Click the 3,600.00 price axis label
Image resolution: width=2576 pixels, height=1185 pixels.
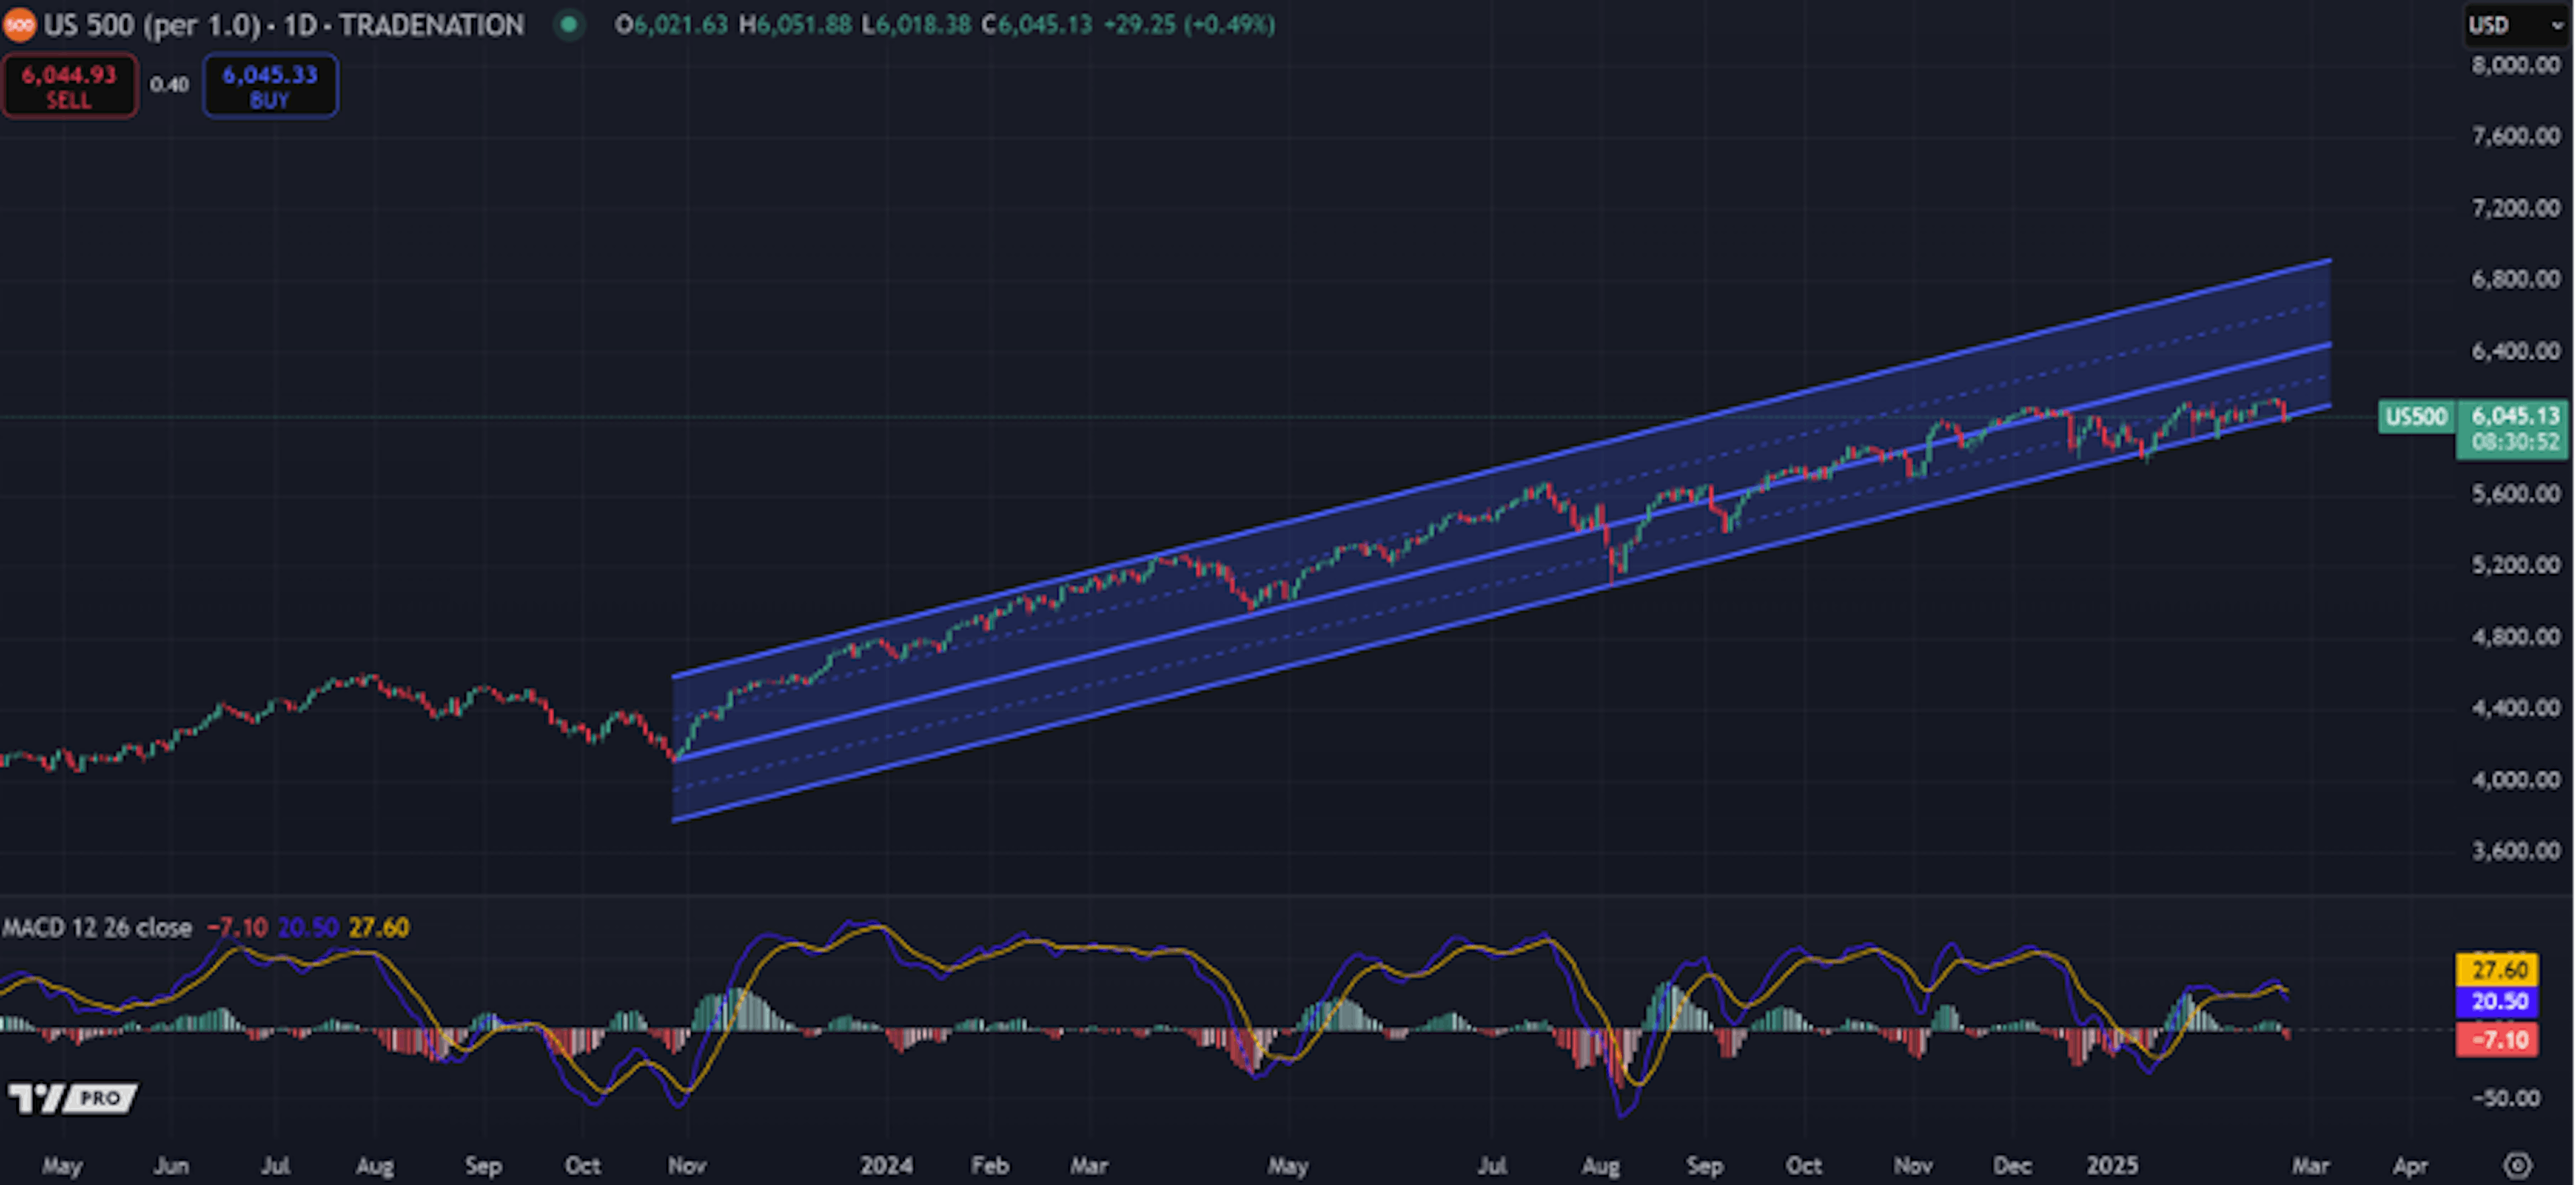[2515, 851]
